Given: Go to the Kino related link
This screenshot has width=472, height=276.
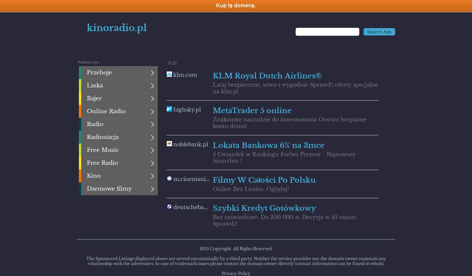Looking at the screenshot, I should 94,176.
